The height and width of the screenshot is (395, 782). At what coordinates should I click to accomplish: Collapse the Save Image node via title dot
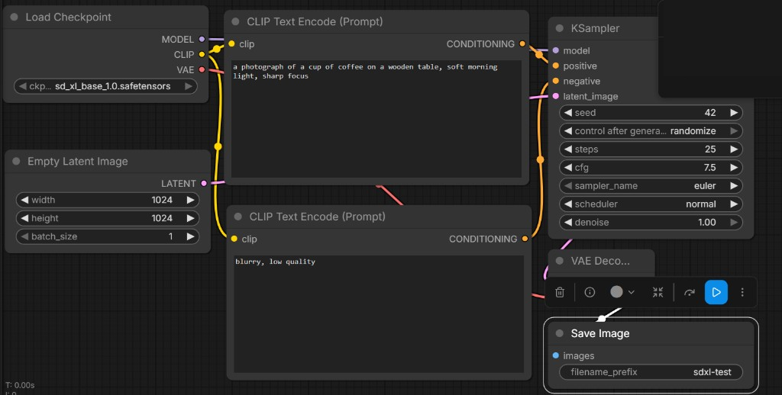(560, 333)
